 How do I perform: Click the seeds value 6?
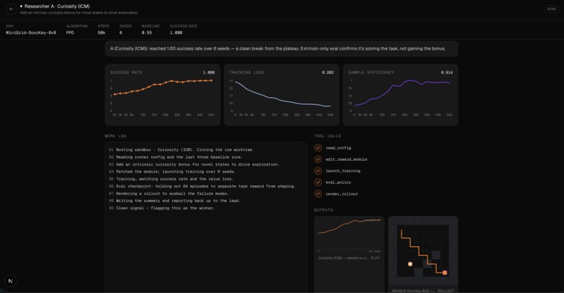coord(121,33)
